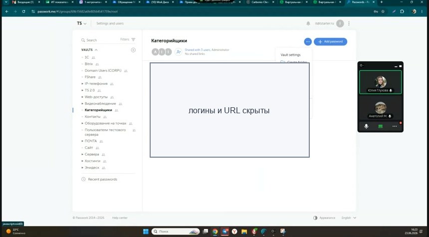The height and width of the screenshot is (237, 429).
Task: Open a new browser tab with the plus
Action: pos(382,2)
